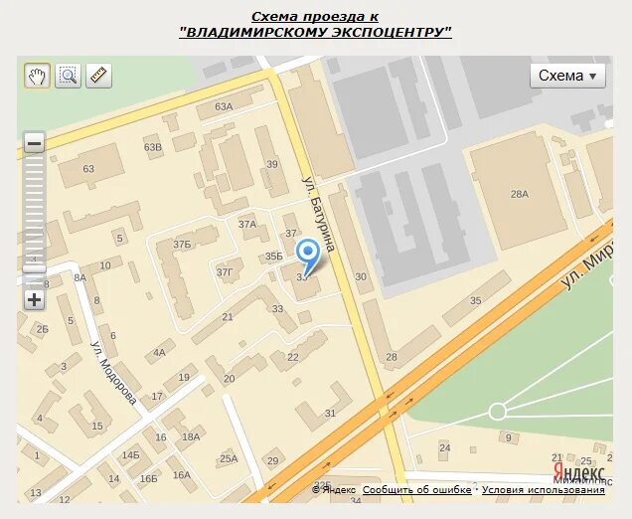Open the Схема map type dropdown
This screenshot has height=519, width=632.
click(x=567, y=76)
